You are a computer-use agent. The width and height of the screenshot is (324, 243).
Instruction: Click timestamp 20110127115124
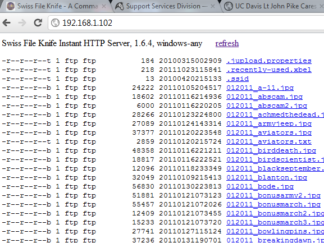click(190, 231)
